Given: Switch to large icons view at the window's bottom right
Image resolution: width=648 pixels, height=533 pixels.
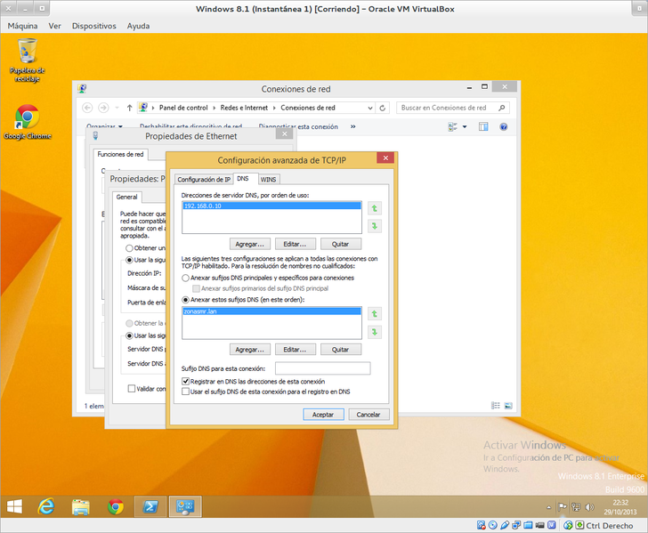Looking at the screenshot, I should tap(508, 406).
